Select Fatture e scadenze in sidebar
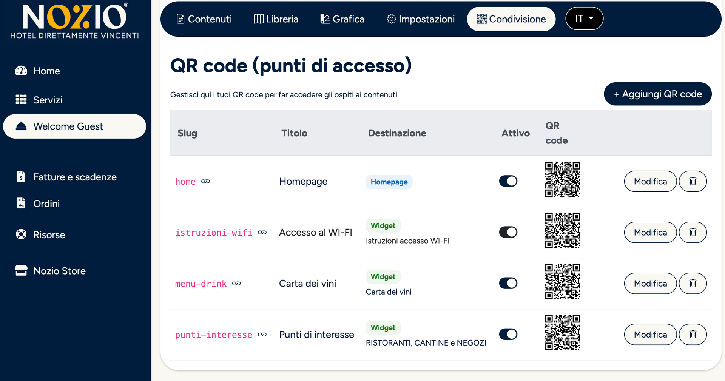The height and width of the screenshot is (381, 725). coord(75,177)
